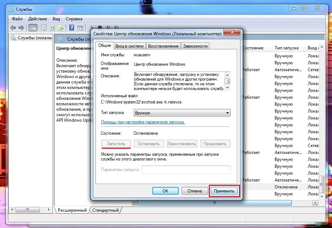This screenshot has width=332, height=228.
Task: Switch to the Общие tab
Action: pos(105,45)
